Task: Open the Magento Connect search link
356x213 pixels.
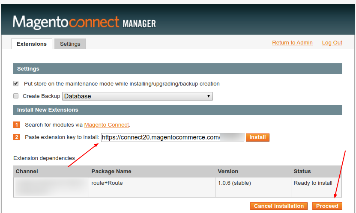Action: click(106, 125)
